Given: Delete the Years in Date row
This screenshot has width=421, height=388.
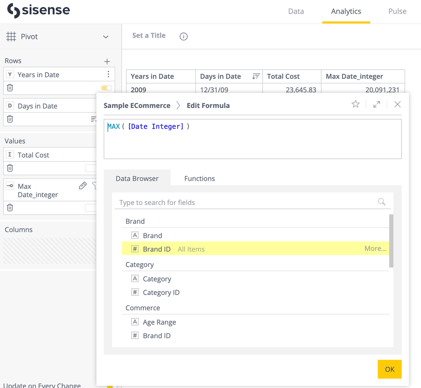Looking at the screenshot, I should click(10, 88).
